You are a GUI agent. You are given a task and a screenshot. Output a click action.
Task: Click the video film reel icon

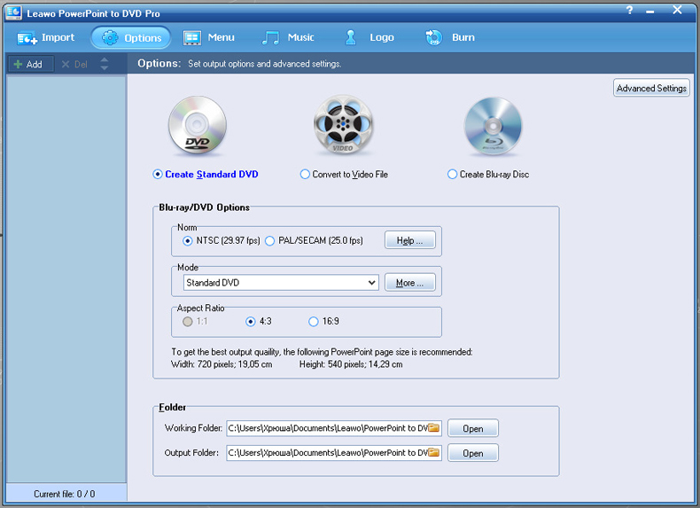click(x=343, y=125)
